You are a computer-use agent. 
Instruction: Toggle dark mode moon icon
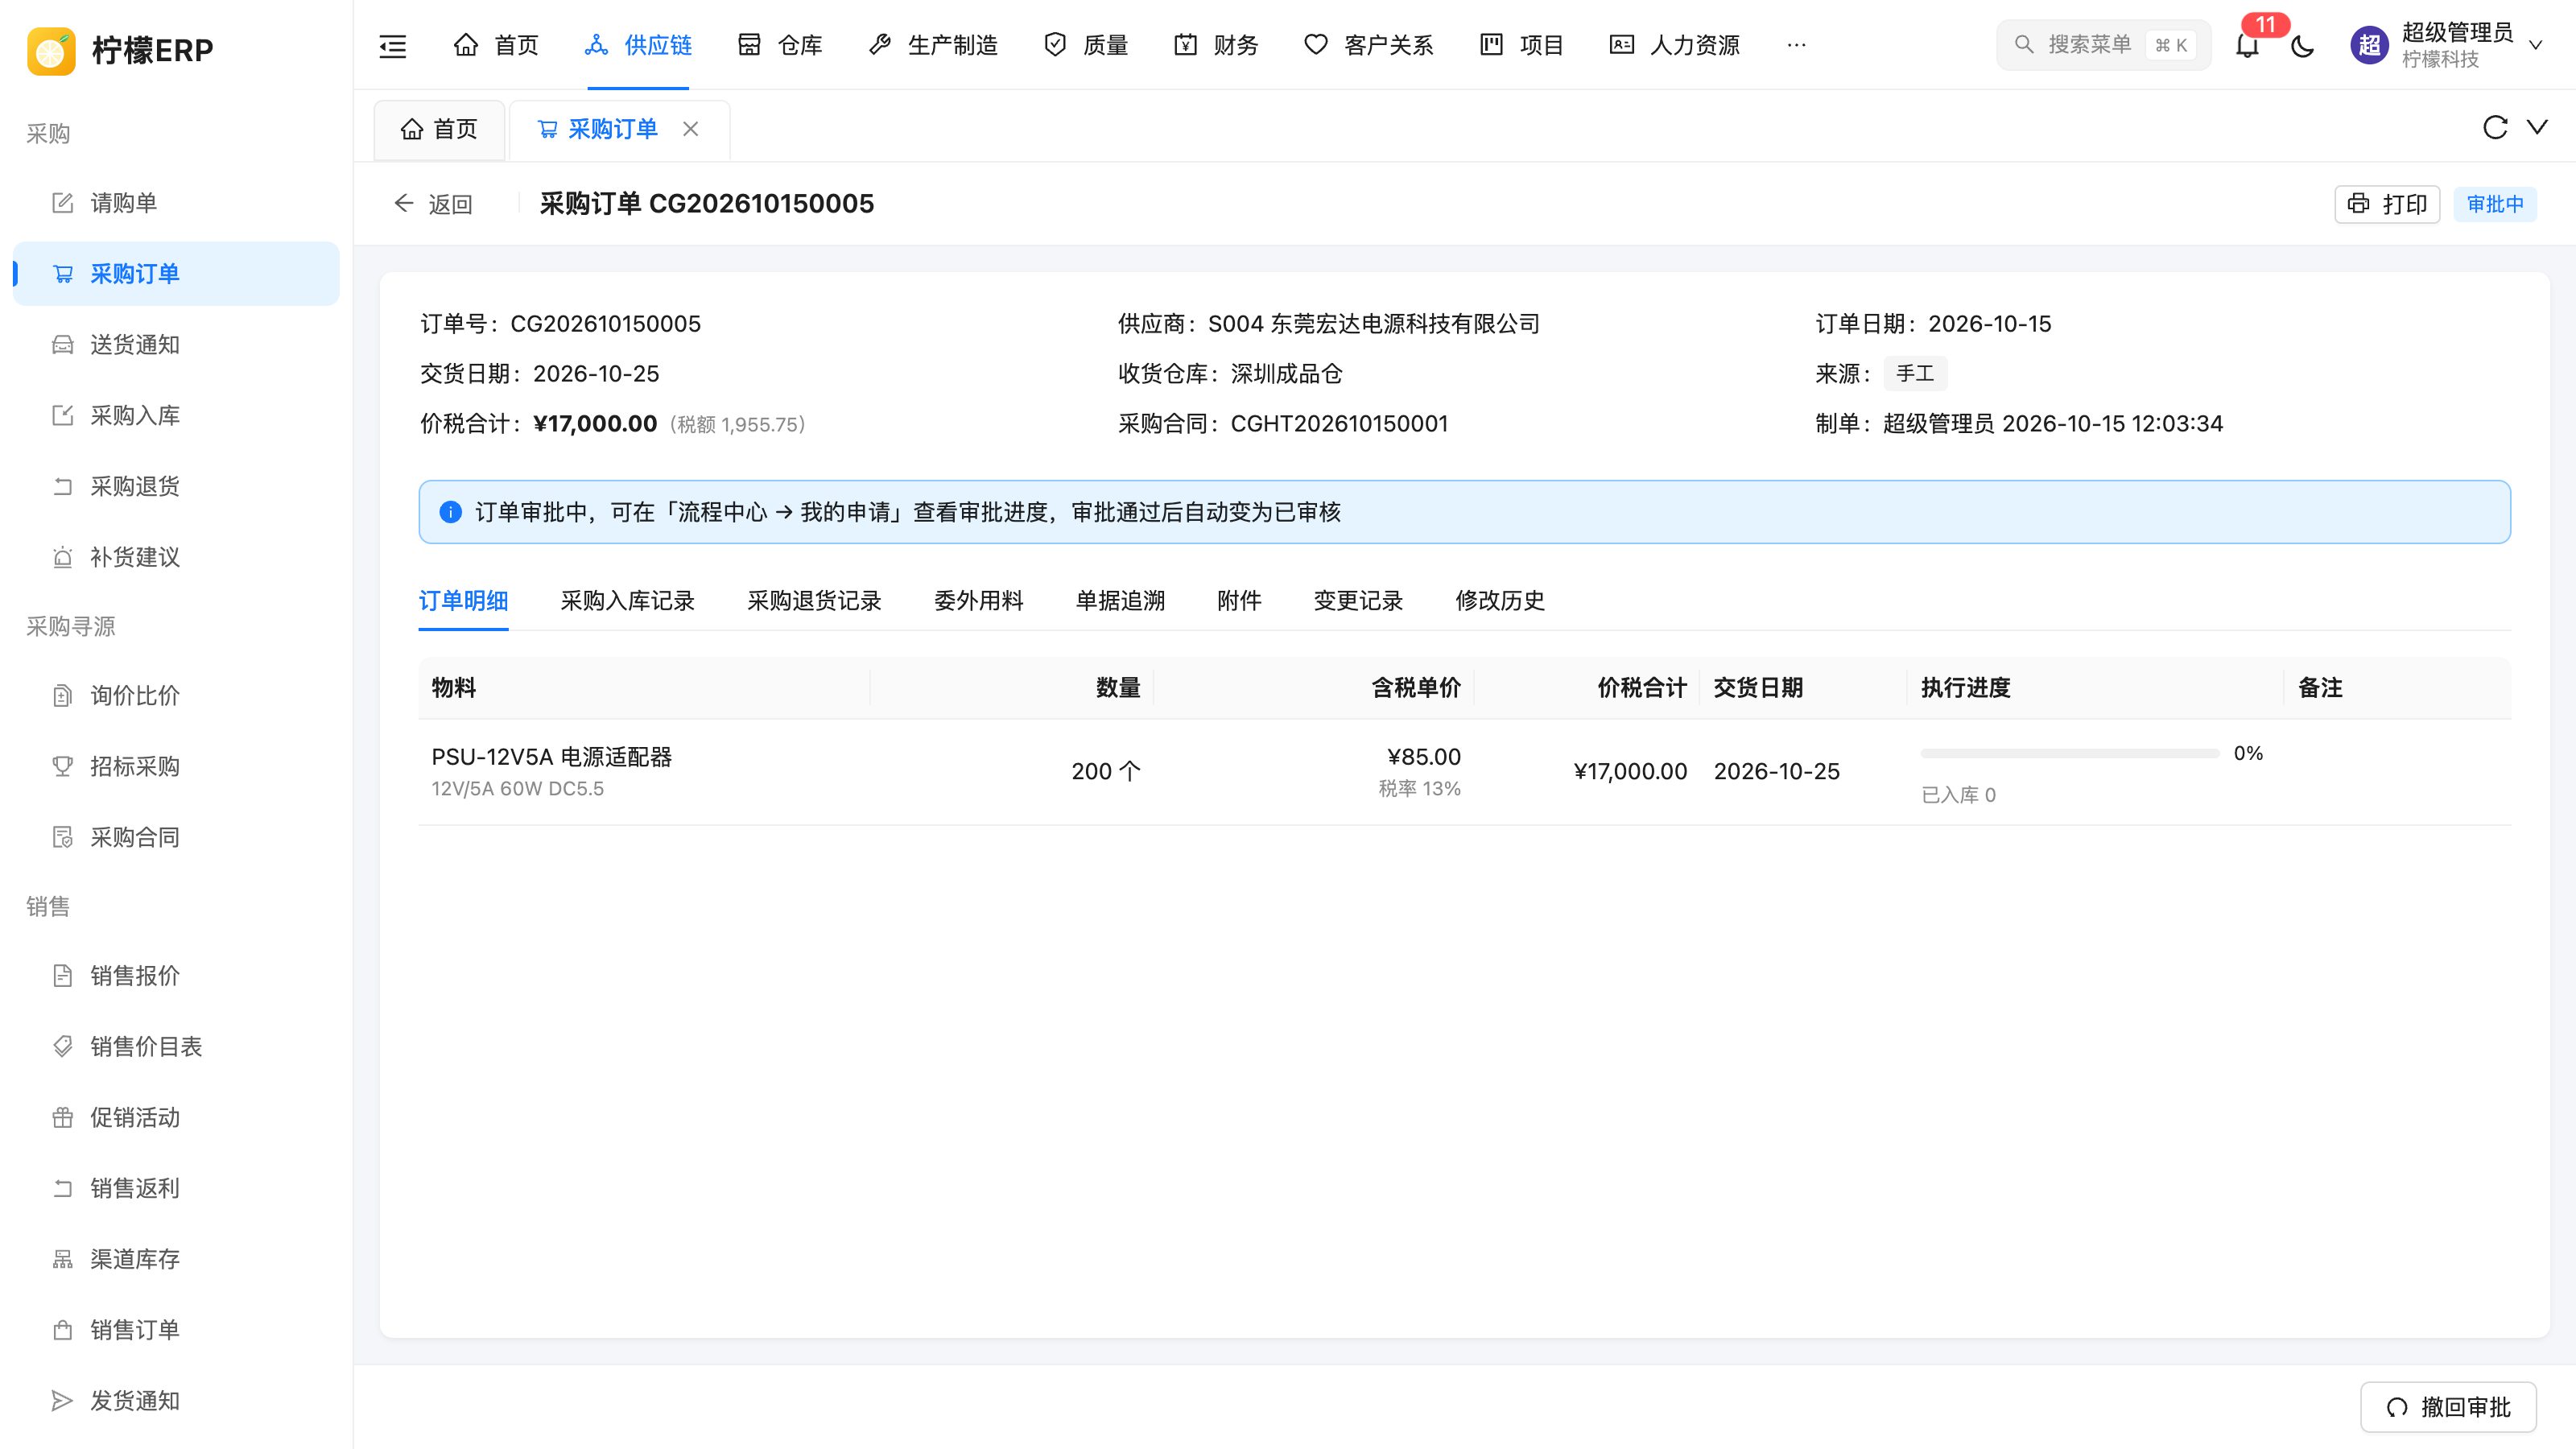pyautogui.click(x=2302, y=45)
